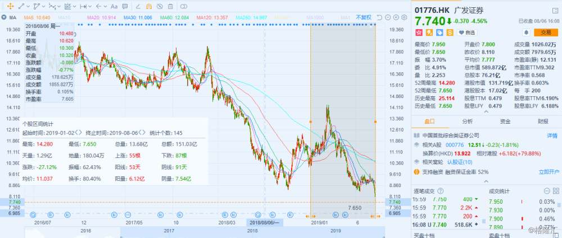Image resolution: width=562 pixels, height=238 pixels.
Task: Open dropdown next to measurement box tool
Action: (x=75, y=6)
